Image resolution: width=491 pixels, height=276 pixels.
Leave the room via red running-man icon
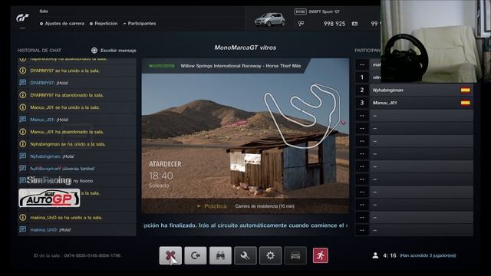(x=321, y=255)
